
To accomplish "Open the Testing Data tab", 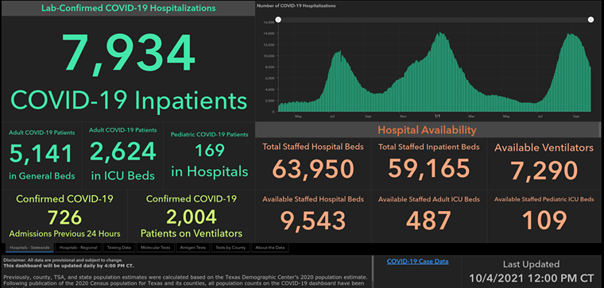I will click(x=119, y=248).
